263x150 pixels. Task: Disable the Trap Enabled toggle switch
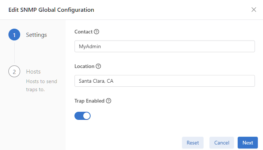coord(83,116)
